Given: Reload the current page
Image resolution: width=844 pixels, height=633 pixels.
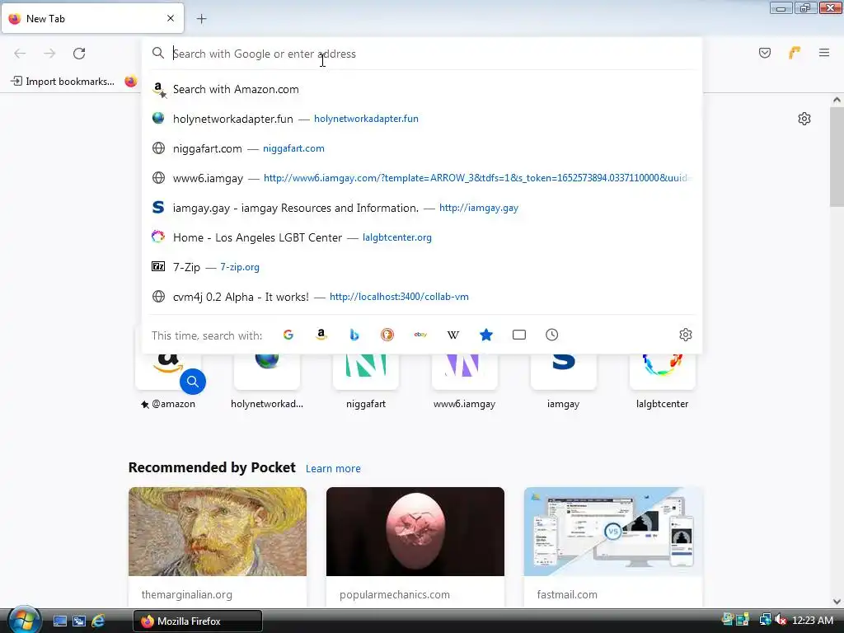Looking at the screenshot, I should tap(79, 54).
